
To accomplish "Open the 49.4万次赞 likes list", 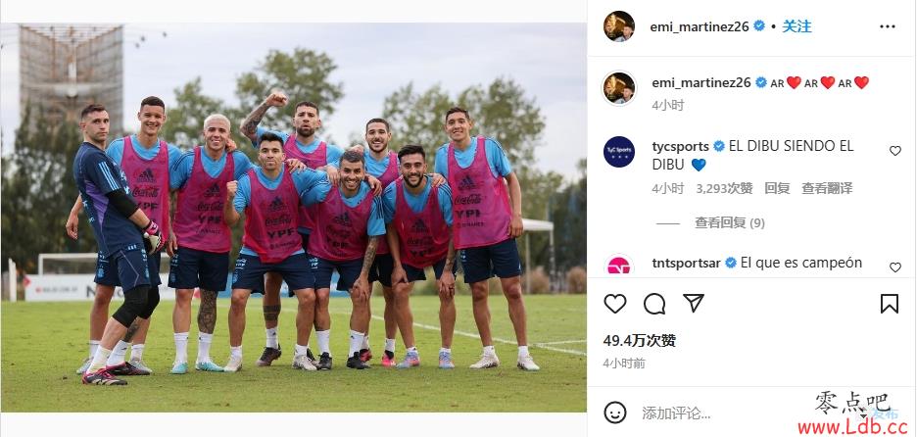I will tap(639, 340).
